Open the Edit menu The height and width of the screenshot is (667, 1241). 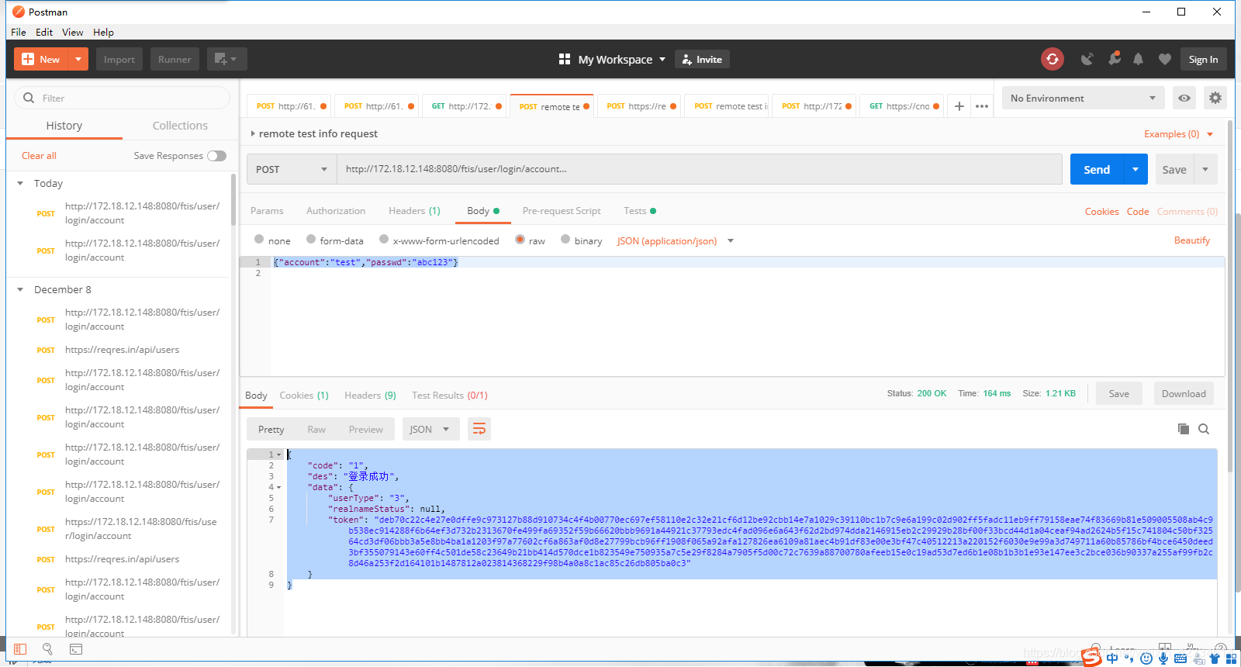click(x=44, y=32)
